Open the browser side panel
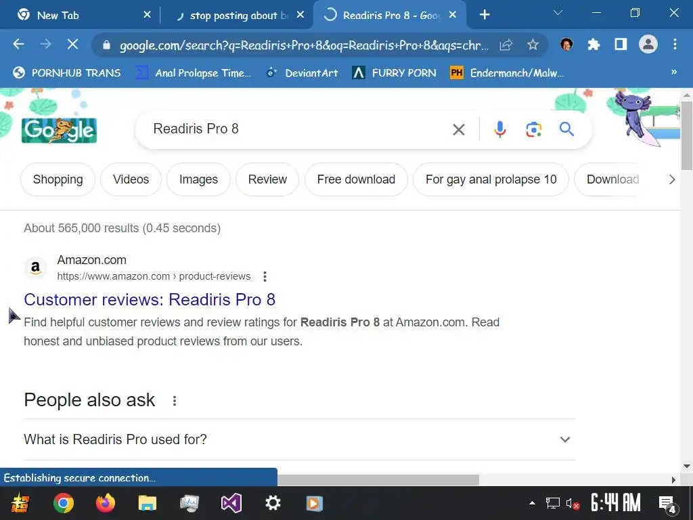The width and height of the screenshot is (693, 520). click(621, 44)
